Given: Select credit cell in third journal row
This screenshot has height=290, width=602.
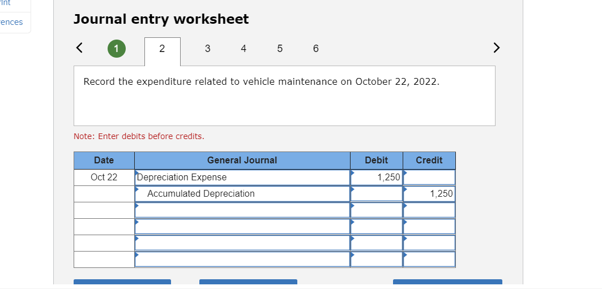Looking at the screenshot, I should coord(429,210).
